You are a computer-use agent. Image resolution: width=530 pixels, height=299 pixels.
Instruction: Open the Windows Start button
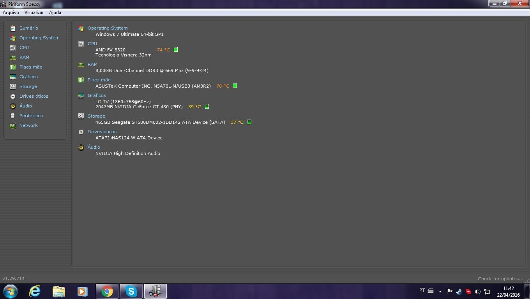(x=10, y=291)
